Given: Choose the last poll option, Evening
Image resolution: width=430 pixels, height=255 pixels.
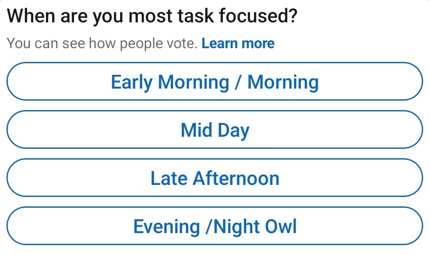Looking at the screenshot, I should (215, 226).
